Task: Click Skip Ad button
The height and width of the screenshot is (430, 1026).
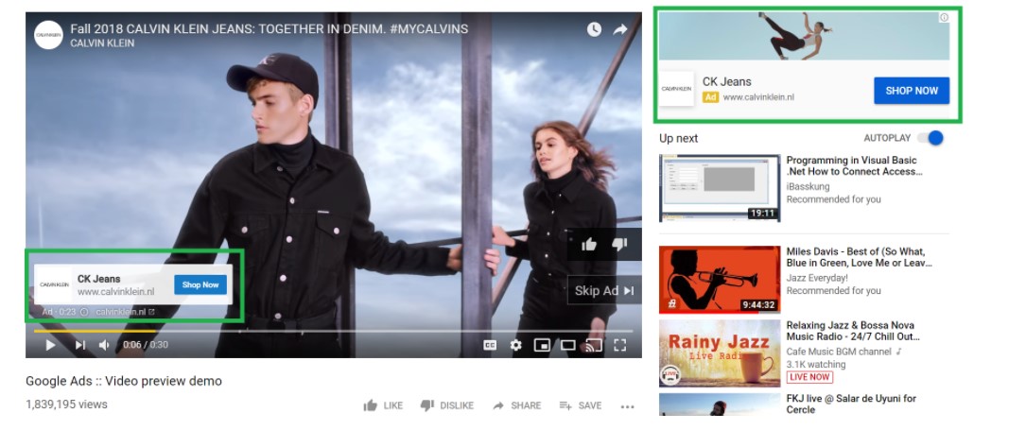Action: coord(603,290)
